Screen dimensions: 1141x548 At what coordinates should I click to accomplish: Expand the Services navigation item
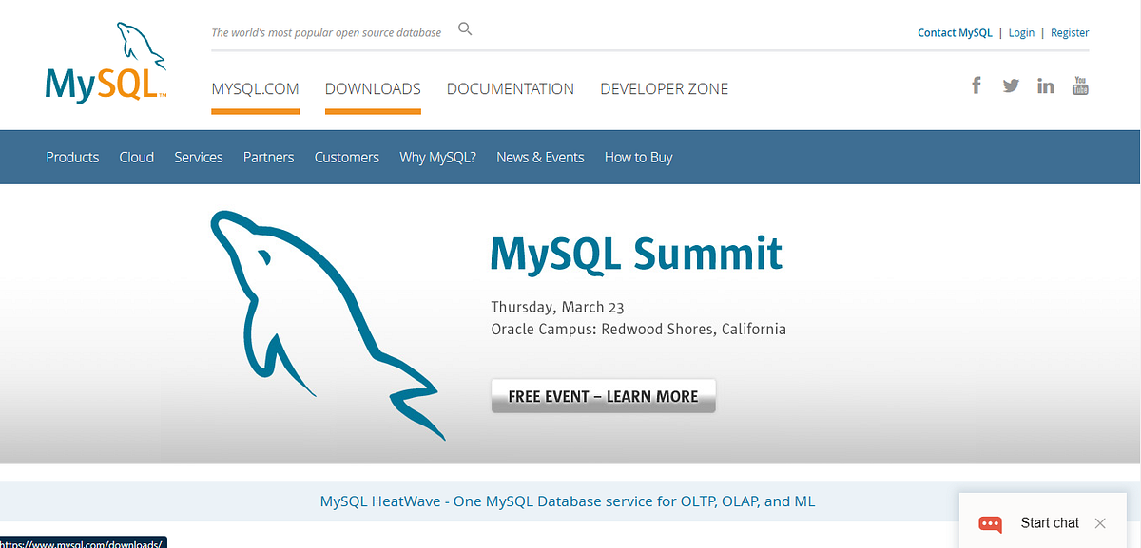pos(199,157)
